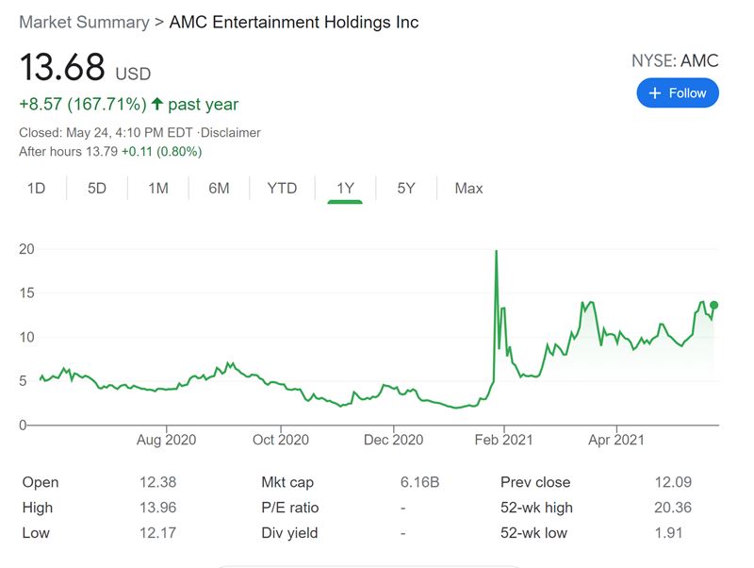This screenshot has height=568, width=754.
Task: Click the Mkt cap value 6.16B
Action: [420, 482]
